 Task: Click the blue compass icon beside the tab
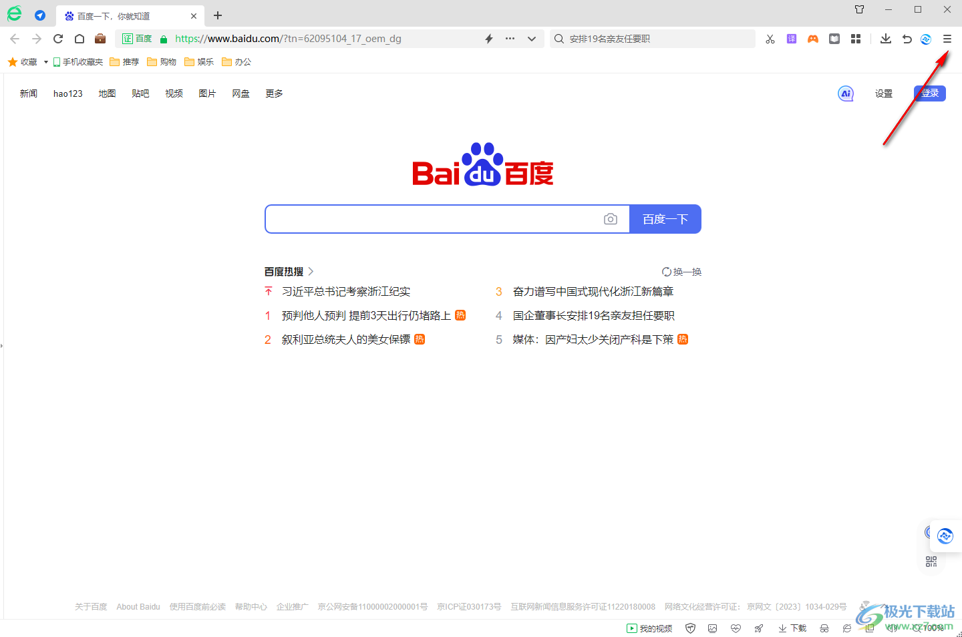40,15
